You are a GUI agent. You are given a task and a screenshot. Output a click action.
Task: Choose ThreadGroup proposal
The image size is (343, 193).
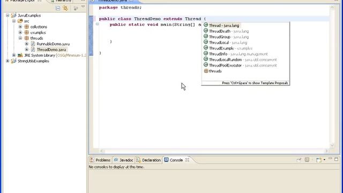pos(245,37)
